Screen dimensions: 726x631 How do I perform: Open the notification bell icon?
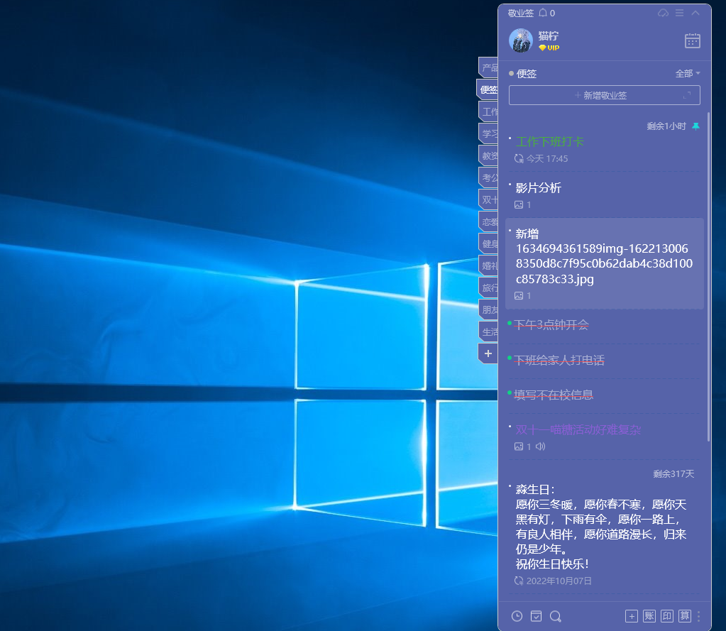click(x=543, y=13)
